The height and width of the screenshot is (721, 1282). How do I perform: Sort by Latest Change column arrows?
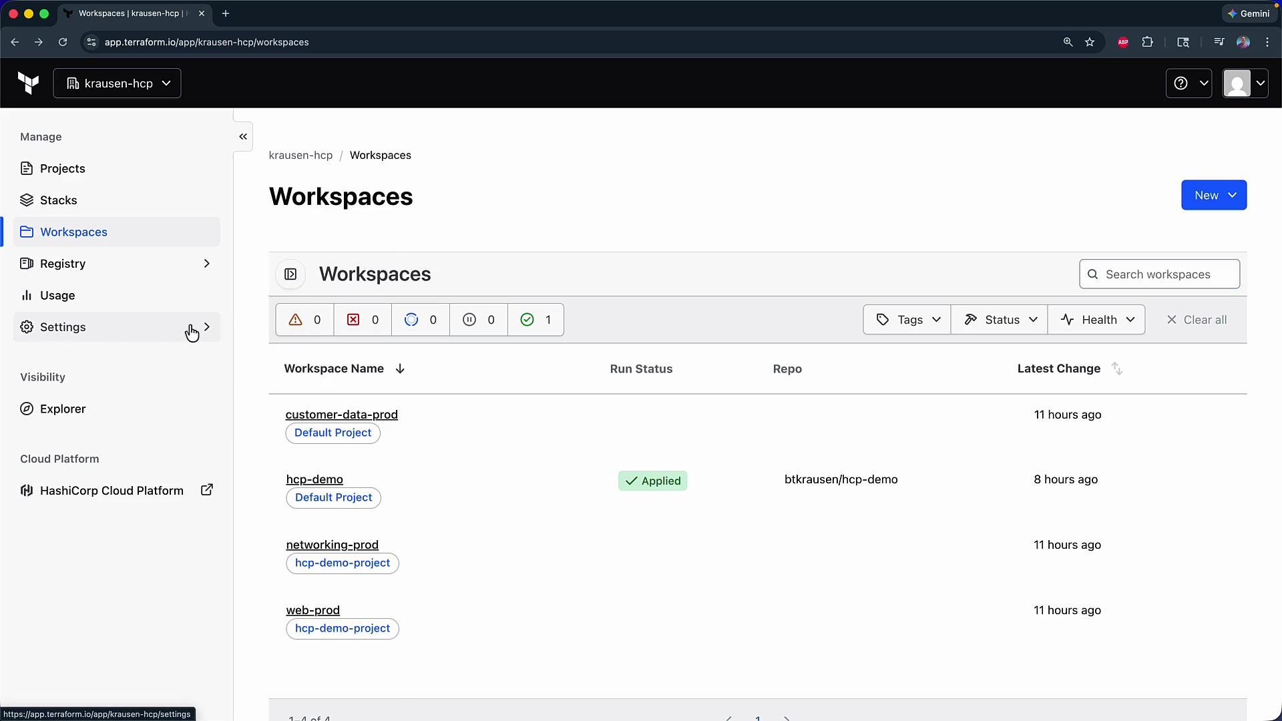click(1117, 369)
